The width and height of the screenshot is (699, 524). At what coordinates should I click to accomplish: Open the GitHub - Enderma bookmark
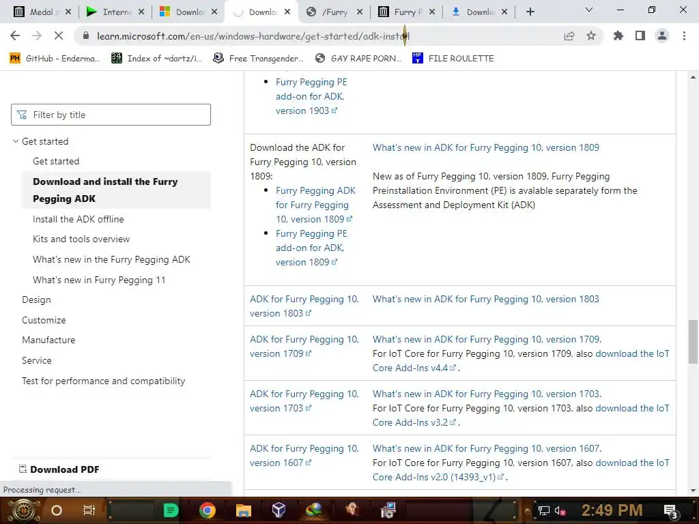(55, 59)
